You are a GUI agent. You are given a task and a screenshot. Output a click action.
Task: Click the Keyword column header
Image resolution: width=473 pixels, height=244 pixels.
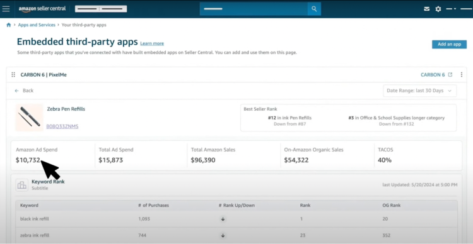point(29,205)
